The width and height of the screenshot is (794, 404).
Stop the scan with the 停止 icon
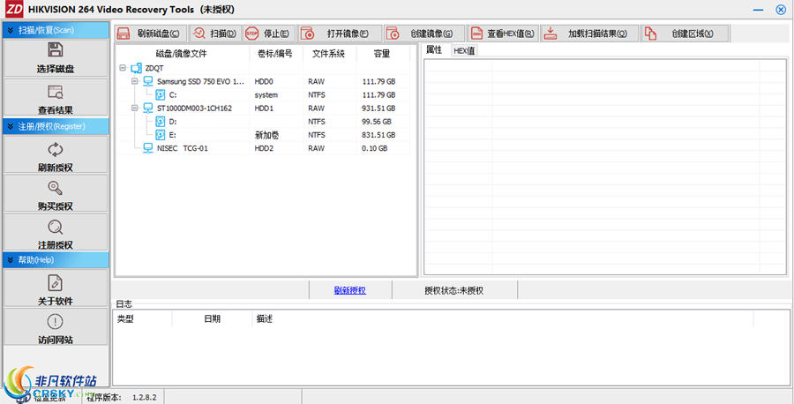[x=269, y=34]
